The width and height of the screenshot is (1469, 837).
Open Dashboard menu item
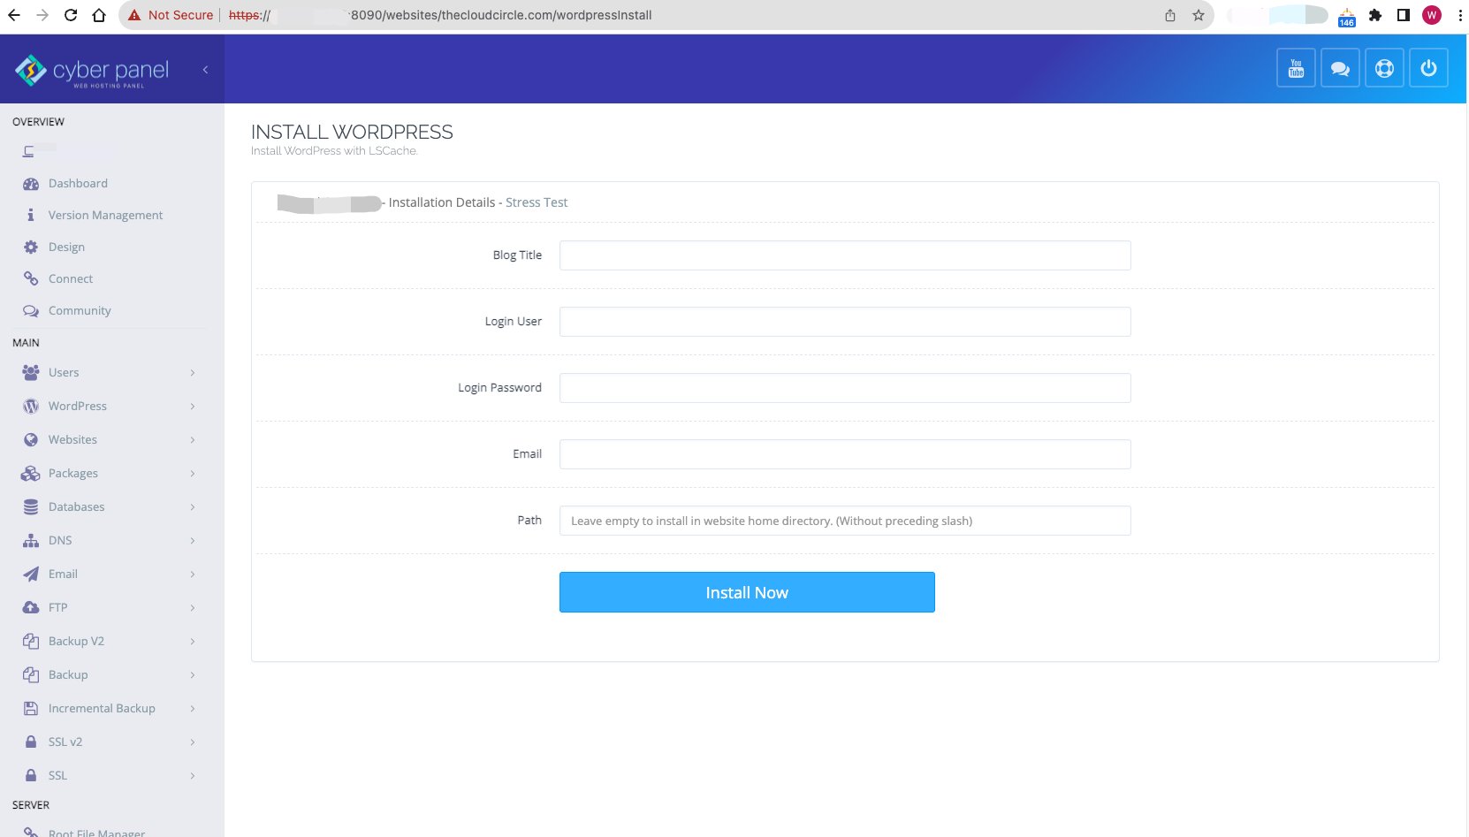click(x=78, y=184)
